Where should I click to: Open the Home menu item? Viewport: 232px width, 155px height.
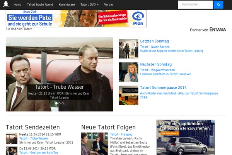click(x=17, y=5)
